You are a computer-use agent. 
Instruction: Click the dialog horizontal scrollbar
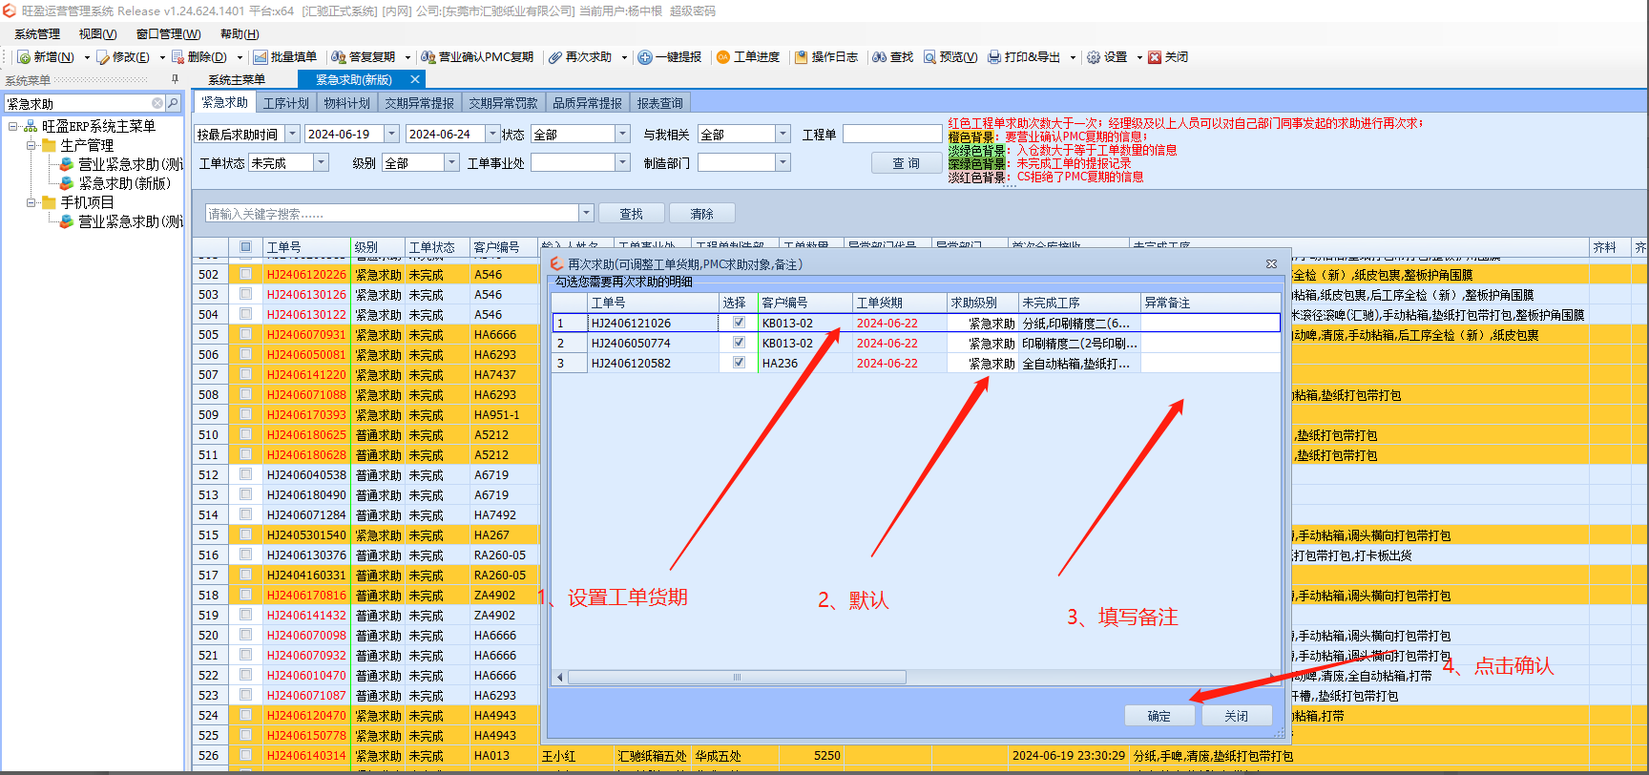pos(737,677)
